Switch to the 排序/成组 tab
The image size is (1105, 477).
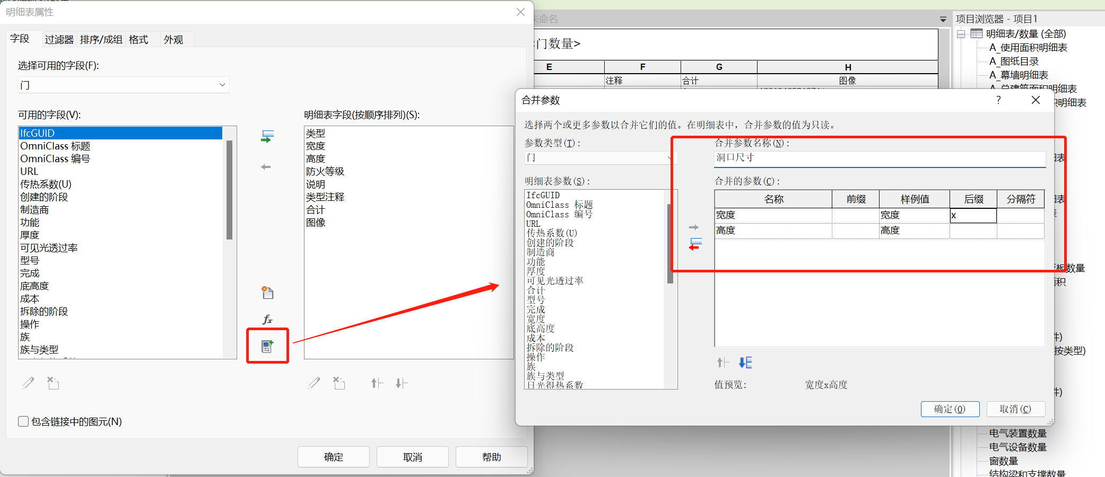click(101, 40)
